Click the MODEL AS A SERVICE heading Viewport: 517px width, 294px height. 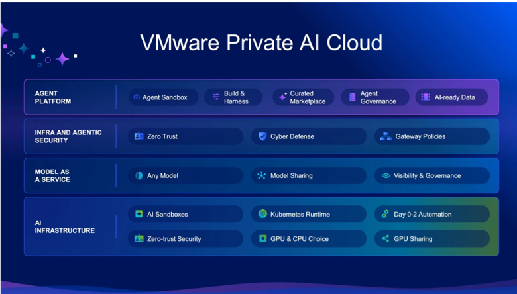[x=52, y=176]
